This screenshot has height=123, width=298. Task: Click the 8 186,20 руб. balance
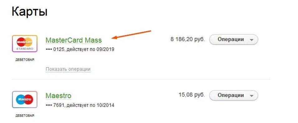[x=188, y=40]
